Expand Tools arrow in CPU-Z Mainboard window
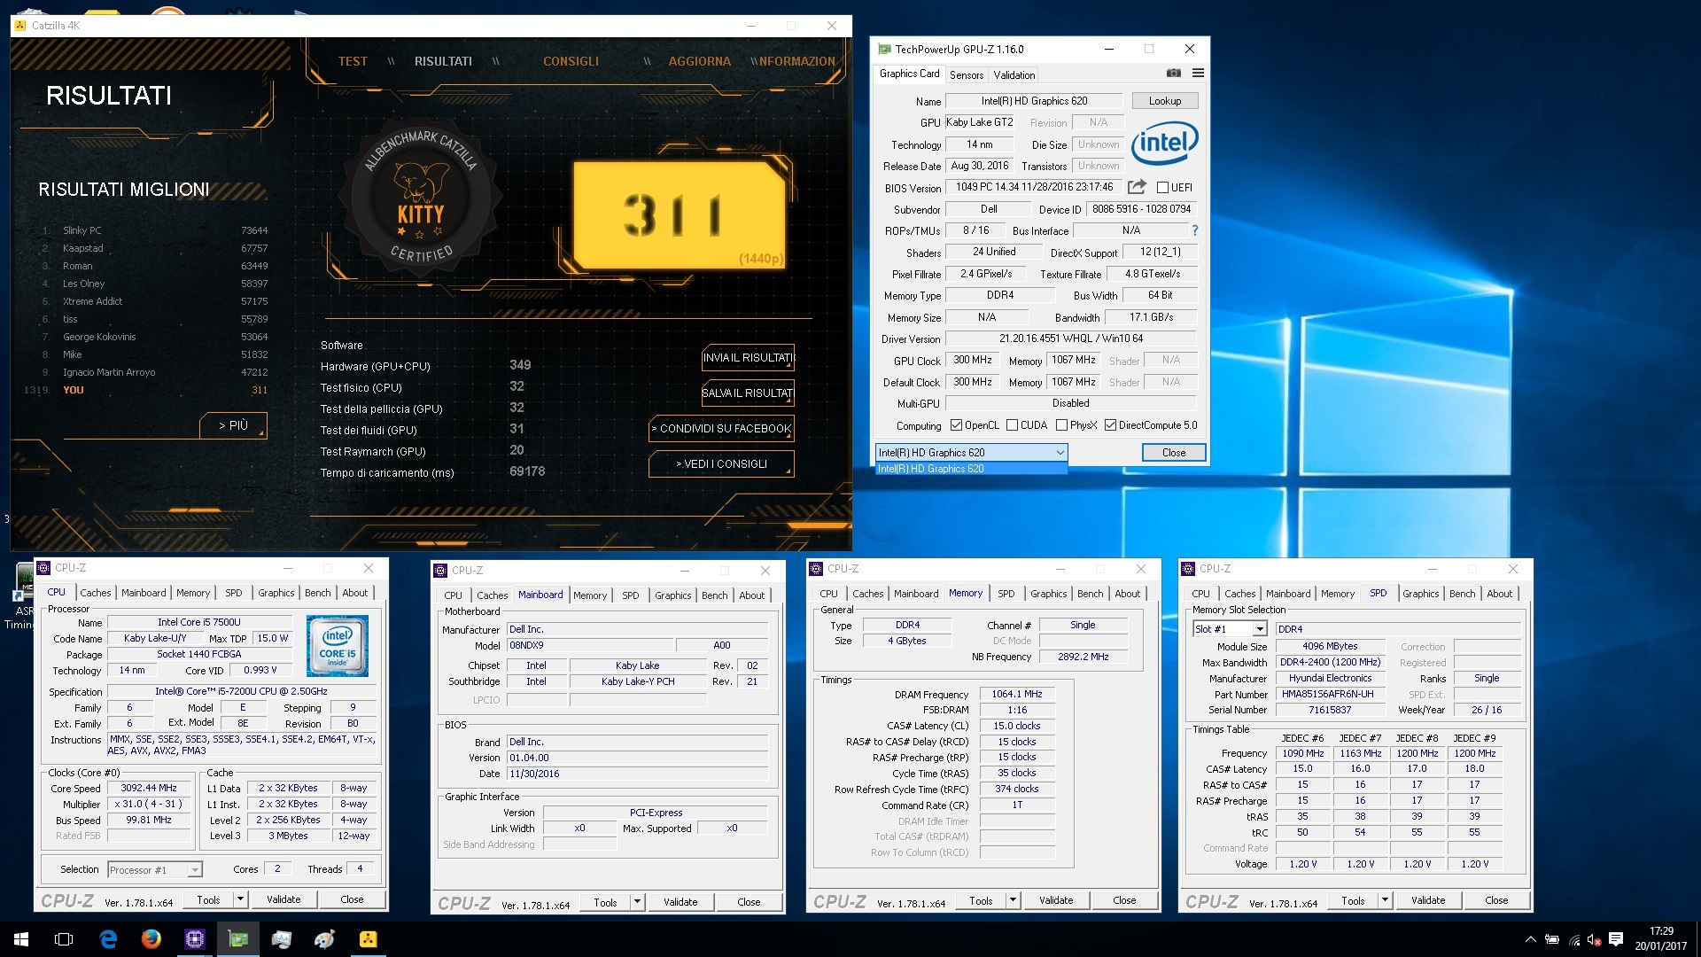 click(x=636, y=902)
